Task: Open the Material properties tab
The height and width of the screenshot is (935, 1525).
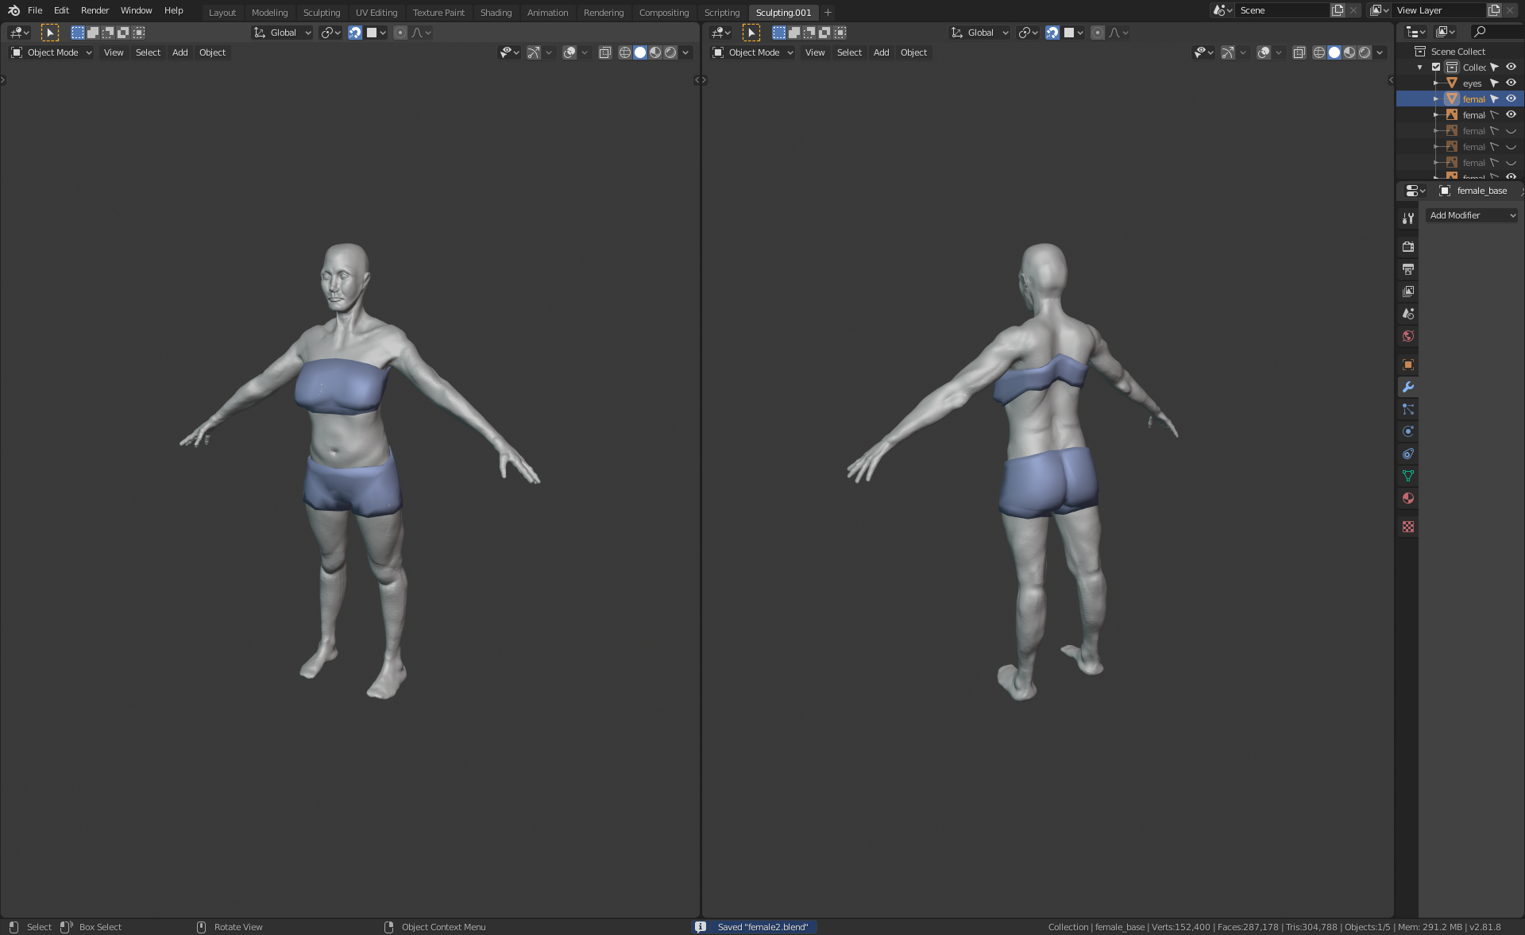Action: 1407,498
